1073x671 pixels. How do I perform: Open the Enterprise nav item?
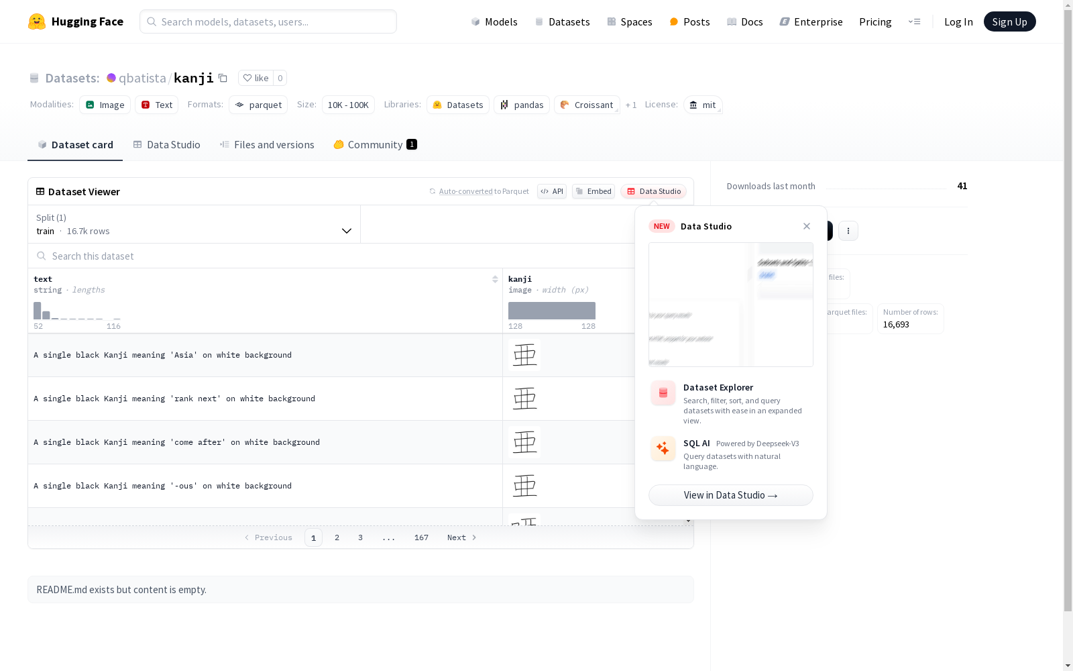pos(811,21)
